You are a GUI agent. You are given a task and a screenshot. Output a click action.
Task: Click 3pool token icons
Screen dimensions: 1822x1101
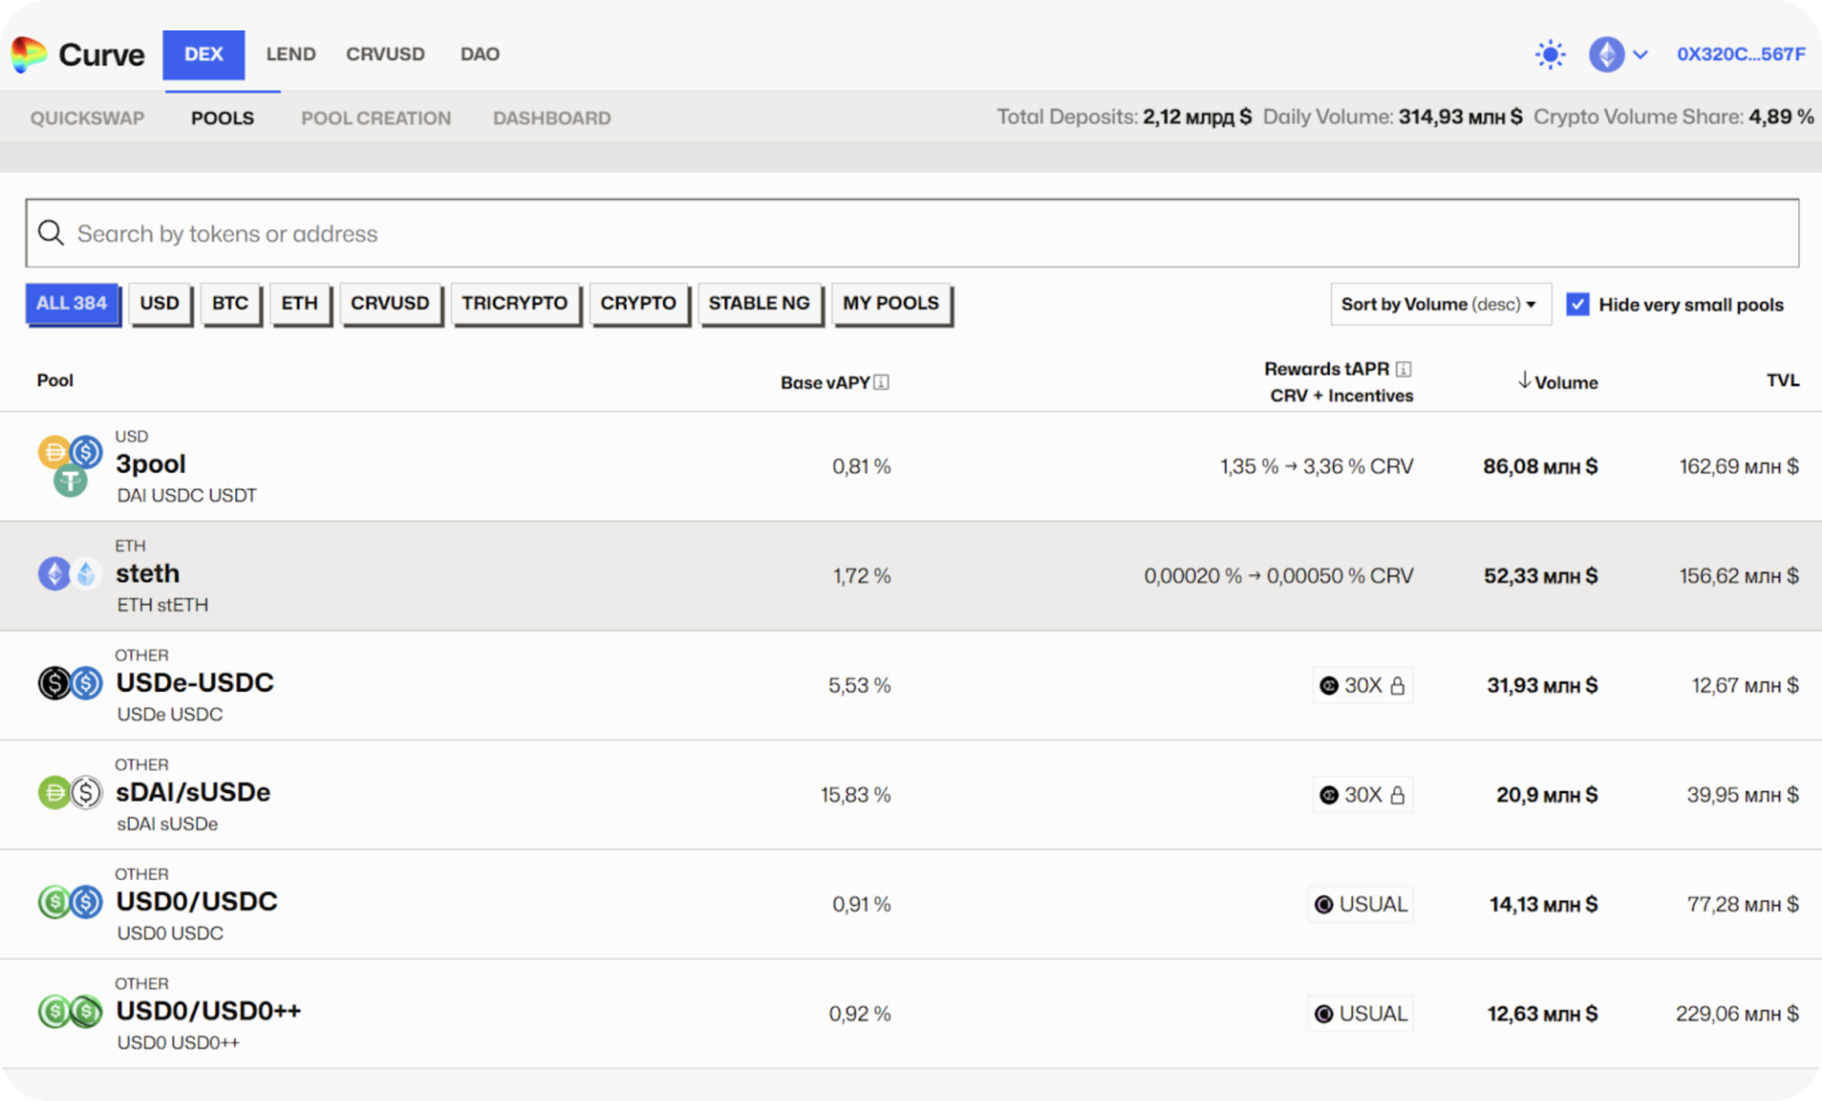tap(70, 466)
